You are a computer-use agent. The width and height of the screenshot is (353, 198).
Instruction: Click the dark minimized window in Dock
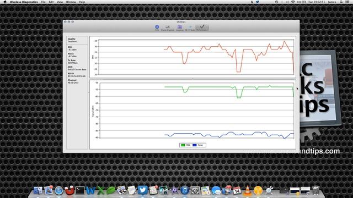pyautogui.click(x=284, y=191)
